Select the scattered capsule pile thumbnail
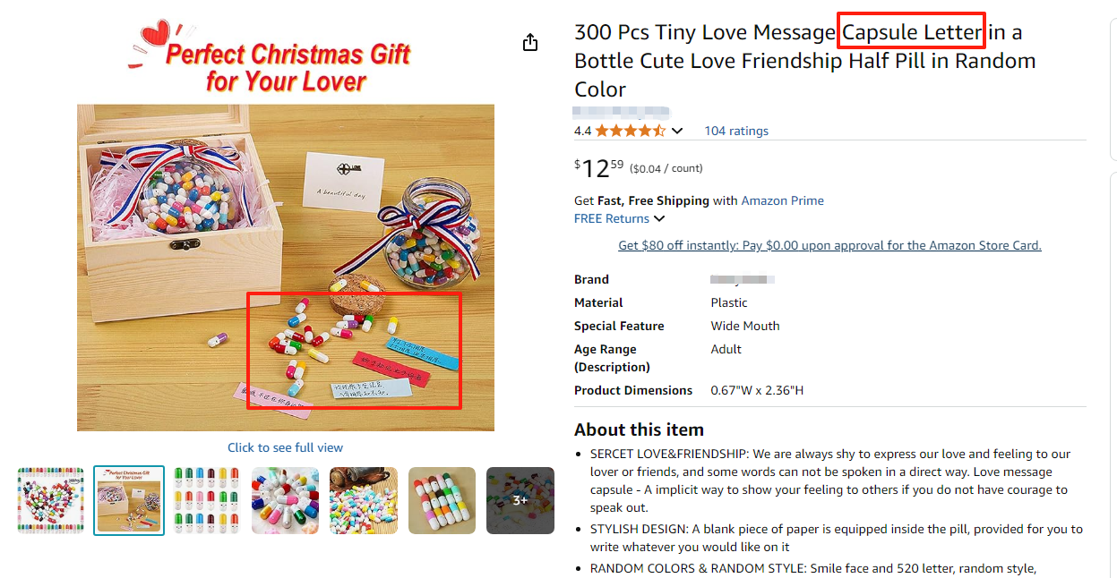This screenshot has width=1117, height=578. pos(363,500)
